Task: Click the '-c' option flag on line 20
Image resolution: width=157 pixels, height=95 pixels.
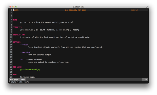Action: [x=21, y=60]
